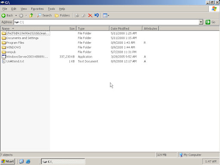This screenshot has height=165, width=220.
Task: Click the R attribute of Program Files
Action: [x=145, y=43]
